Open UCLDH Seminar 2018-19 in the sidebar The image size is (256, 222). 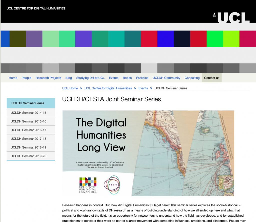click(31, 147)
